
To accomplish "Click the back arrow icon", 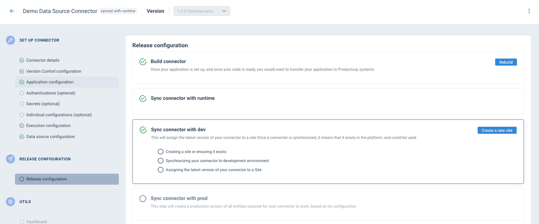I will point(12,11).
